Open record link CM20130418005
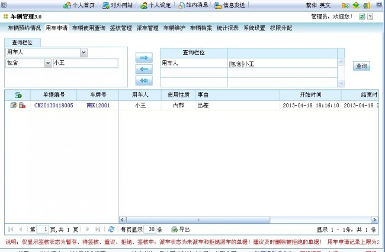385x252 pixels. coord(54,106)
